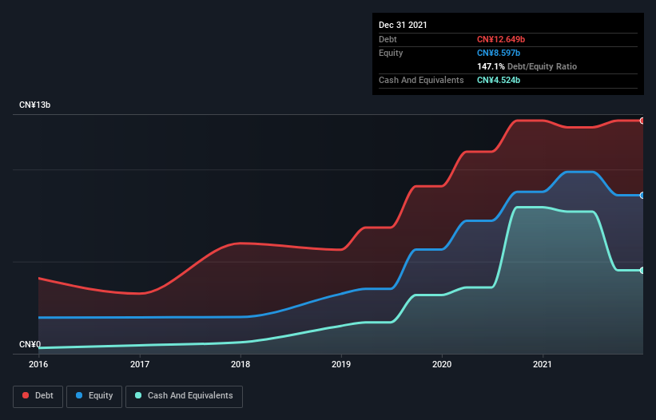Click the 2017 x-axis label

pos(140,364)
